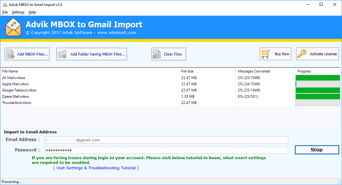Click the Buy Now shopping cart icon

[265, 54]
